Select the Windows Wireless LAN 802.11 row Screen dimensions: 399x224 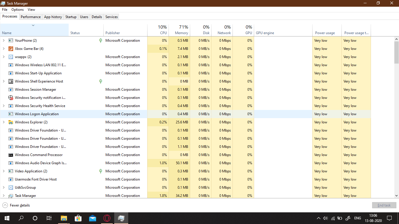(x=185, y=65)
